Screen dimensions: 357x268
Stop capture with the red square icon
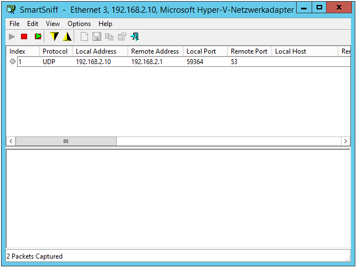click(24, 36)
